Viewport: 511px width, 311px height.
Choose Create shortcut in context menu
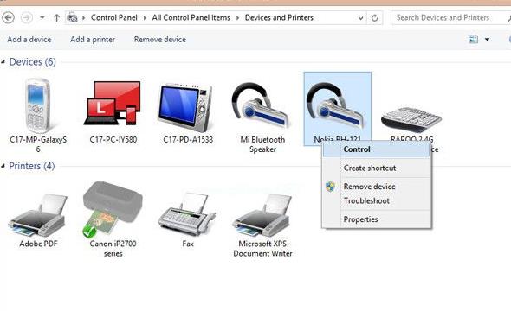[x=376, y=168]
